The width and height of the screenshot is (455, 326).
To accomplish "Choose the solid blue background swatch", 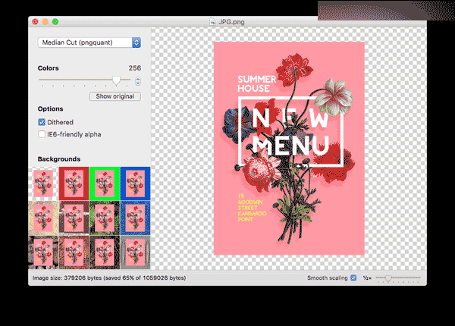I will tap(135, 183).
